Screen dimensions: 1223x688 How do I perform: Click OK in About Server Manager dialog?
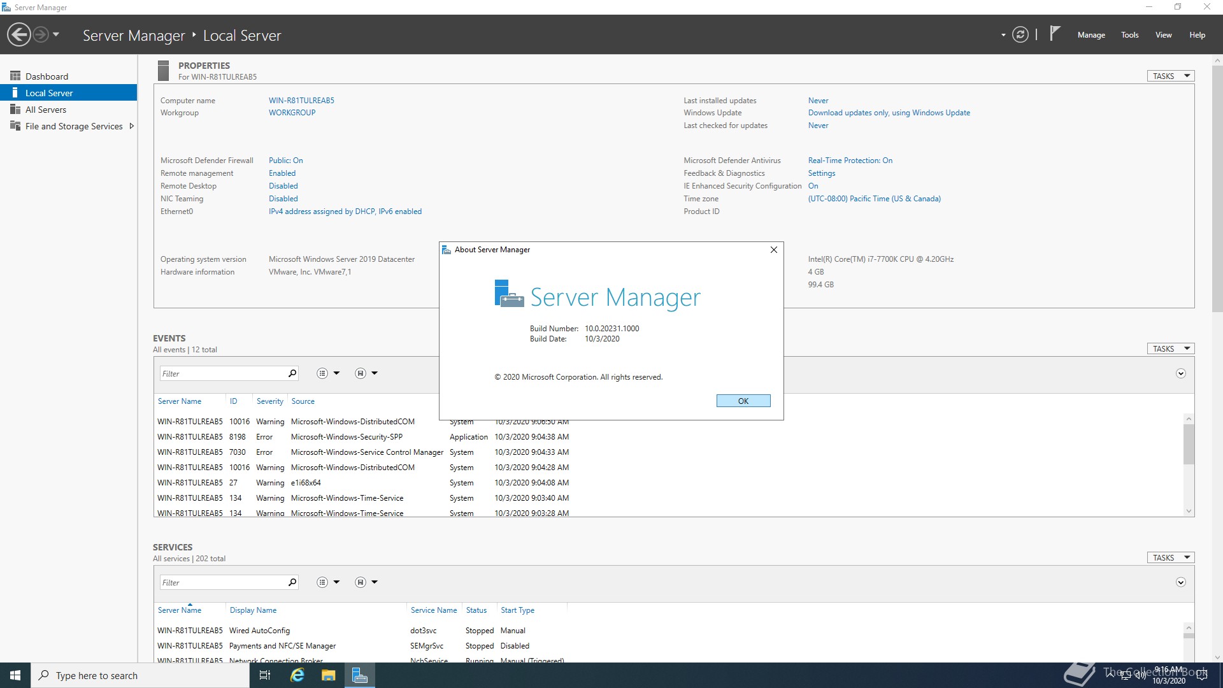coord(743,401)
